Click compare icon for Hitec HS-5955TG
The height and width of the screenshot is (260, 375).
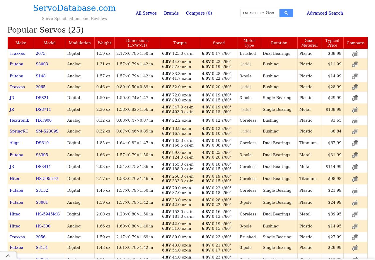(x=355, y=179)
